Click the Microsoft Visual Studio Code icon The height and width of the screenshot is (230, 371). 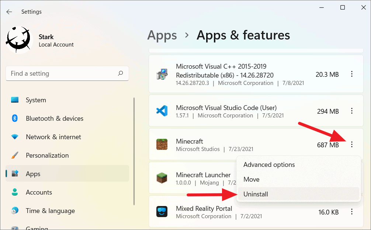pos(162,111)
